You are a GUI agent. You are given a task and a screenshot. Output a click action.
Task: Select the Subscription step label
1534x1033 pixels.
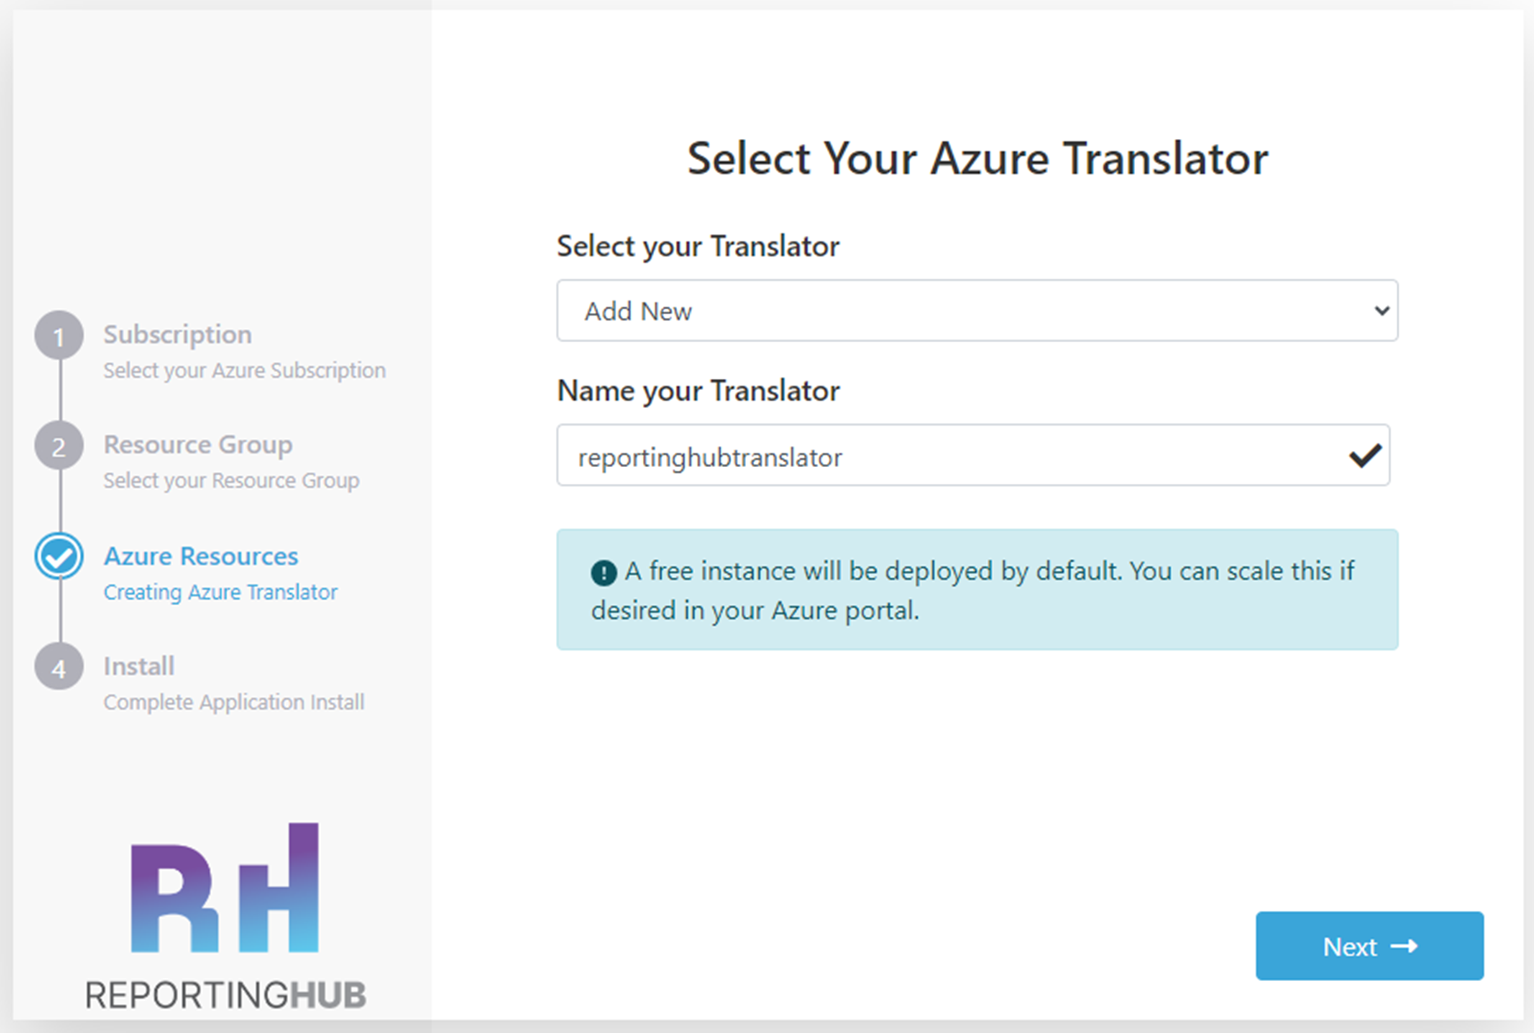pyautogui.click(x=177, y=335)
